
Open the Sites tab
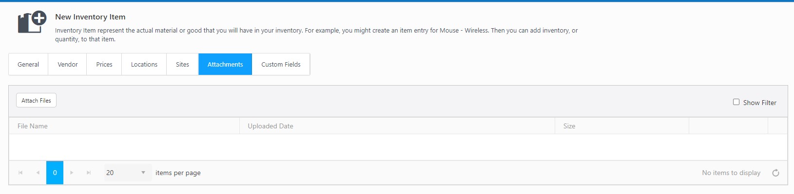coord(182,64)
